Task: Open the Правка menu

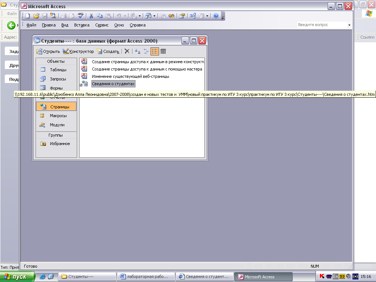Action: tap(49, 25)
